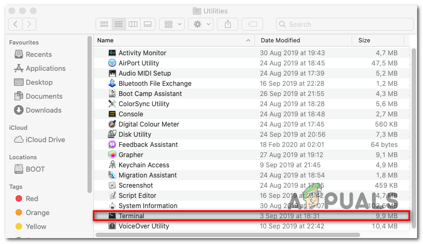
Task: Select the "Console" file name
Action: (x=131, y=114)
